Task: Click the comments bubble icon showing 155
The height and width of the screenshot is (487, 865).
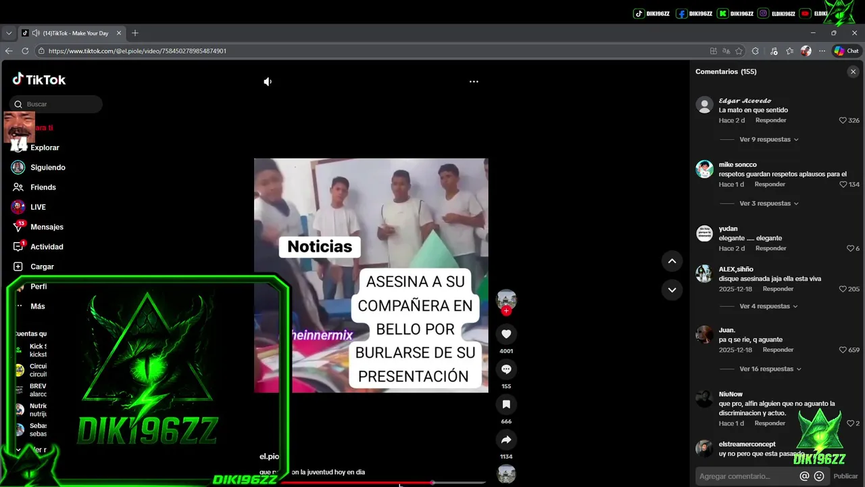Action: tap(506, 369)
